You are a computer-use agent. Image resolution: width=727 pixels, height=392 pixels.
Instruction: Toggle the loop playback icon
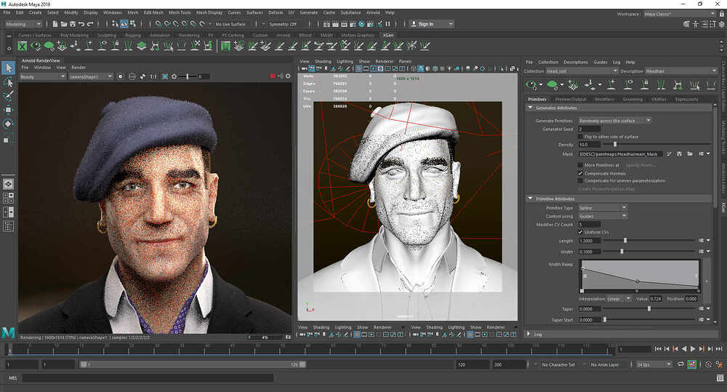pos(680,364)
